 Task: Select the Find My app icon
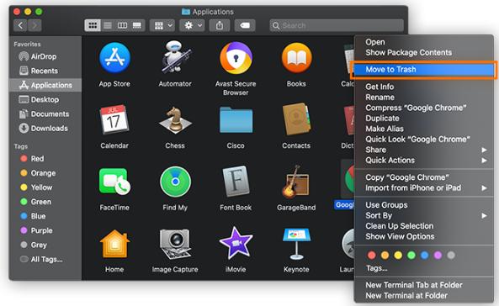(x=175, y=182)
